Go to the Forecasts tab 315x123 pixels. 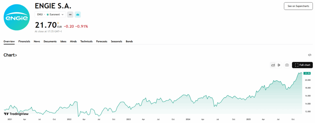point(102,42)
